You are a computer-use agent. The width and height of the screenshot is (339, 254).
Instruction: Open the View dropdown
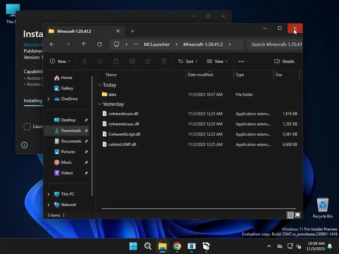[x=217, y=61]
